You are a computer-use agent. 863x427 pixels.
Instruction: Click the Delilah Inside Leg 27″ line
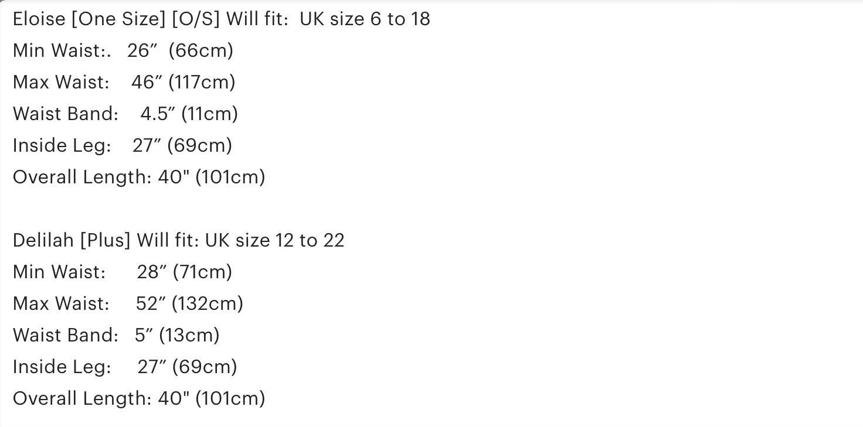pyautogui.click(x=125, y=367)
